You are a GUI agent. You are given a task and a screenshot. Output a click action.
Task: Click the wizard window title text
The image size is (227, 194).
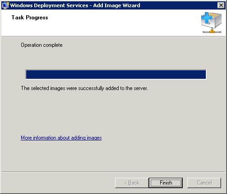pos(75,5)
